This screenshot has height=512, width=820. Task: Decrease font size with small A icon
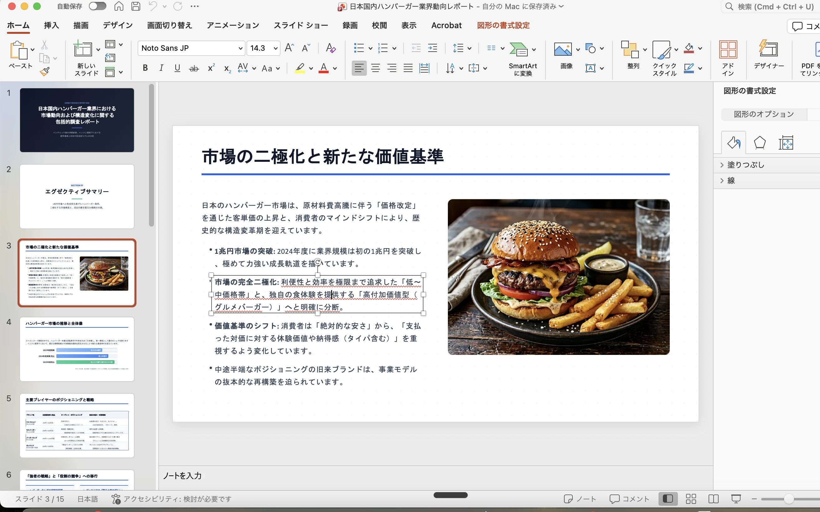coord(306,48)
